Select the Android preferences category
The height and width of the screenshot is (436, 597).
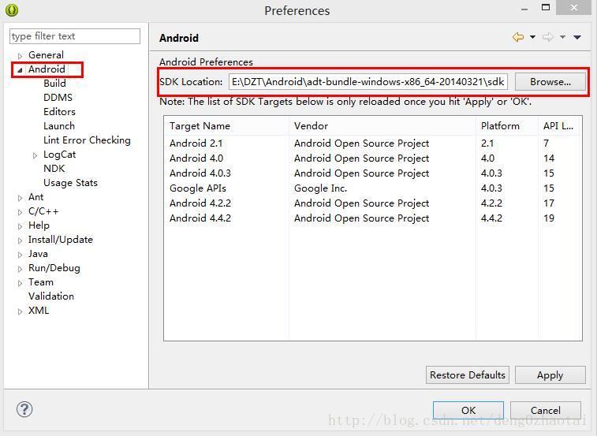[x=47, y=69]
